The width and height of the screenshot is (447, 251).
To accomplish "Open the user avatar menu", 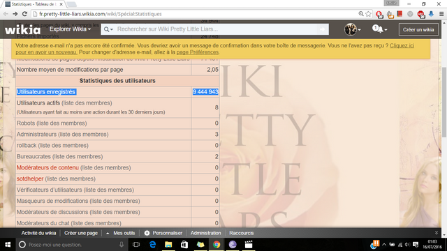I will 352,29.
